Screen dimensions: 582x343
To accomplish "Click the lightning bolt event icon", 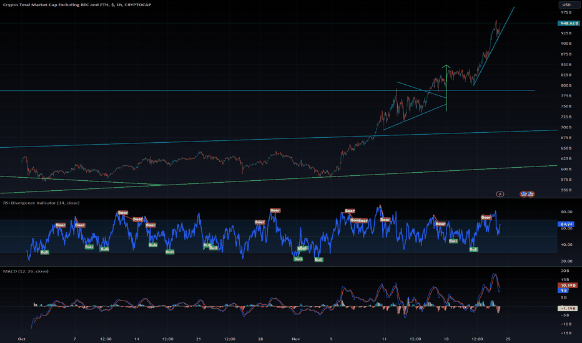I will [500, 194].
